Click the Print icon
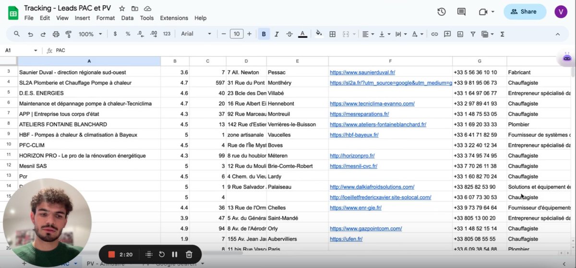 [56, 34]
